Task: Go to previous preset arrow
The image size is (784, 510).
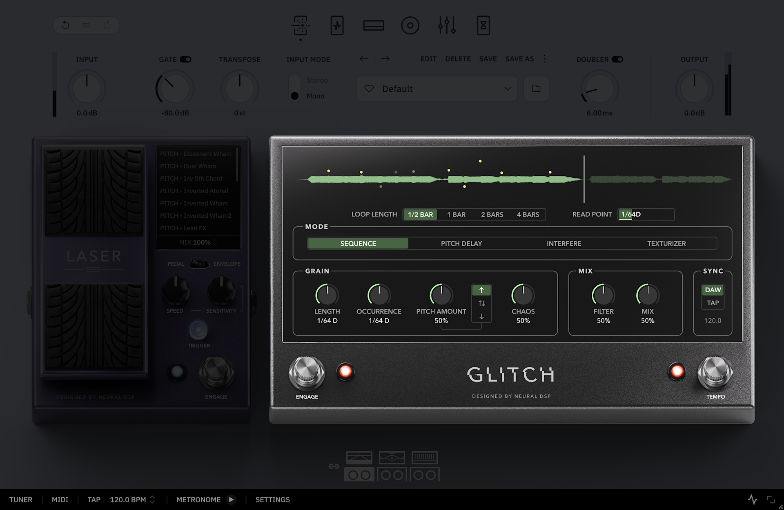Action: pos(364,59)
